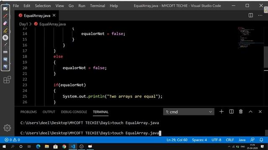Open Windows taskbar search
Viewport: 268px width, 150px height.
point(13,146)
